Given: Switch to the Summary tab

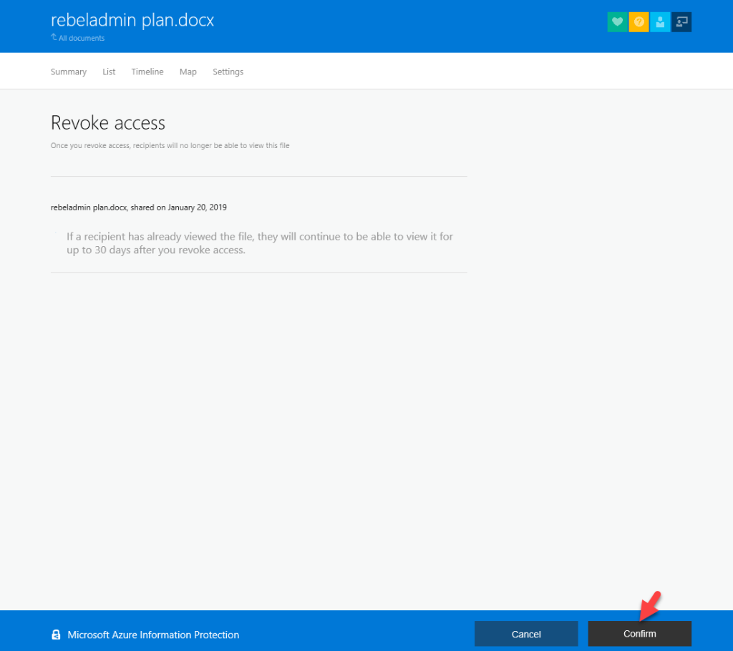Looking at the screenshot, I should 68,71.
